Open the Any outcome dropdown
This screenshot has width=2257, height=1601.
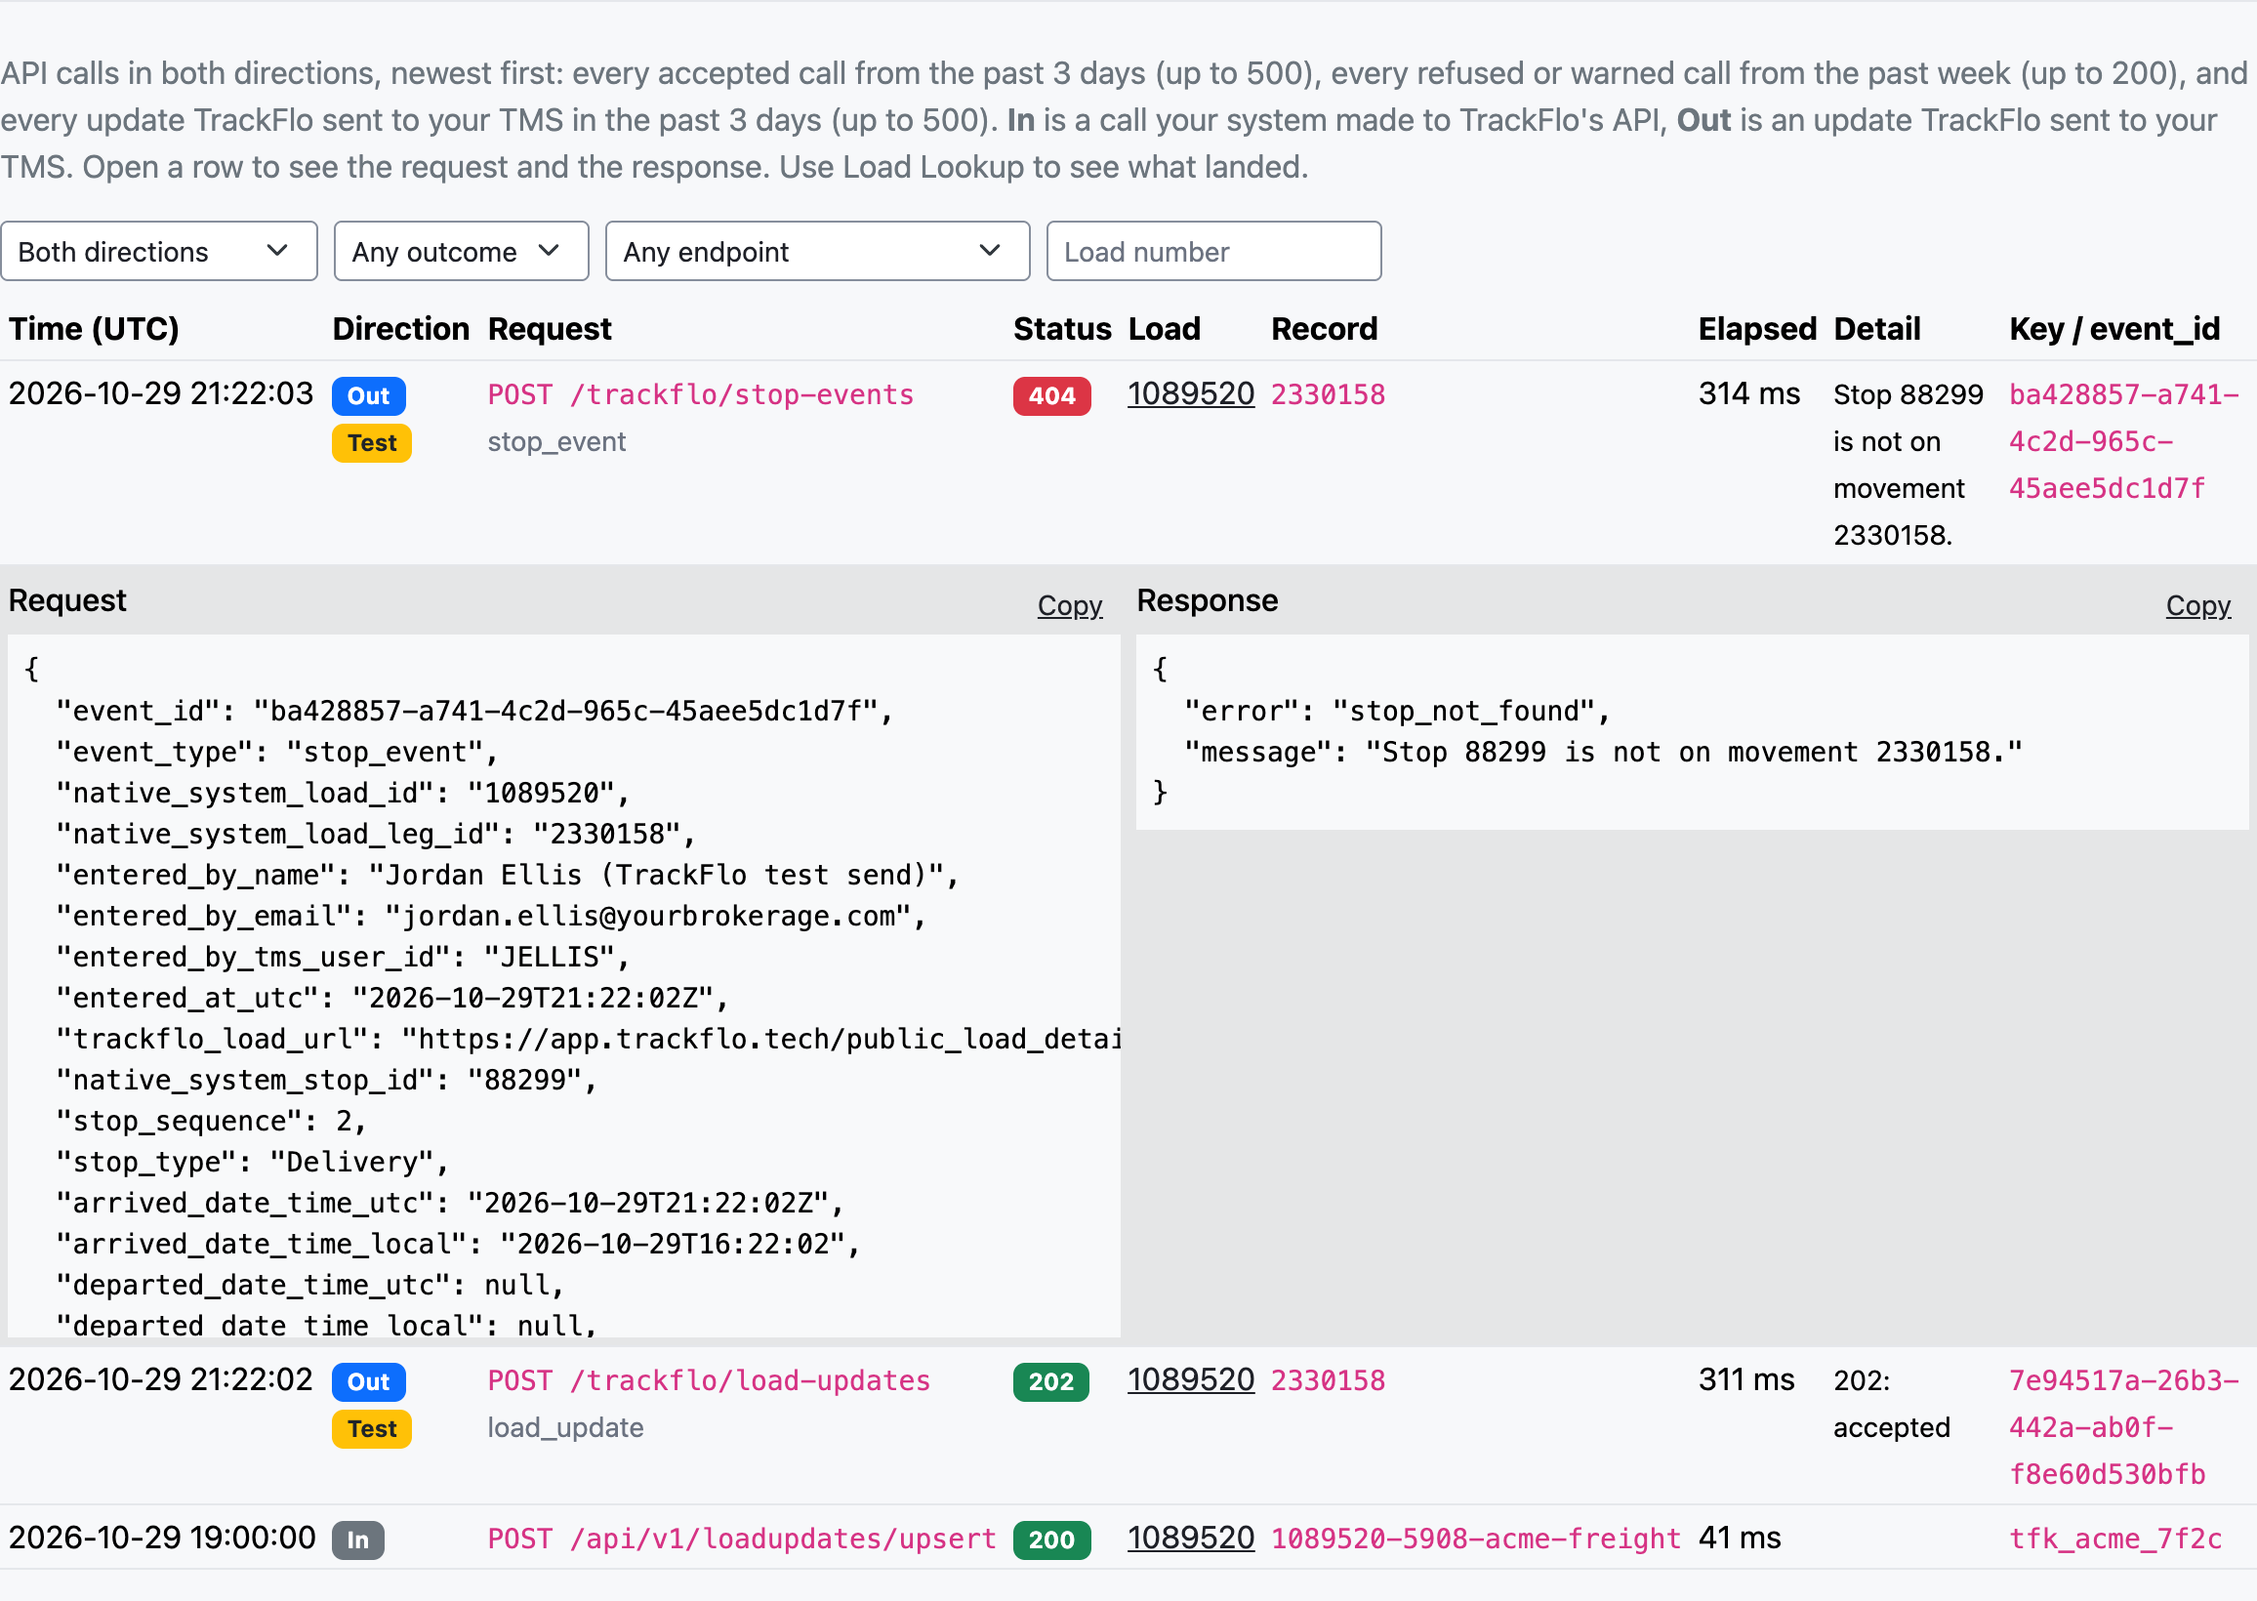(x=461, y=252)
